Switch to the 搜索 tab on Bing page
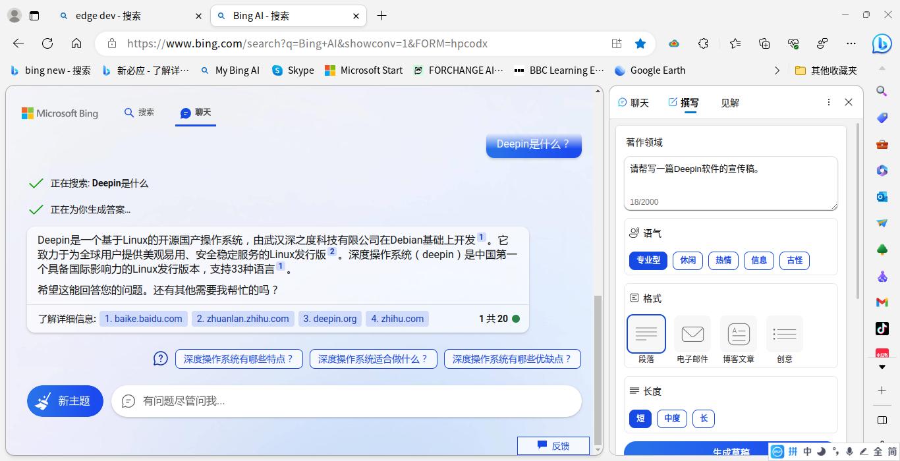This screenshot has width=900, height=461. click(139, 113)
